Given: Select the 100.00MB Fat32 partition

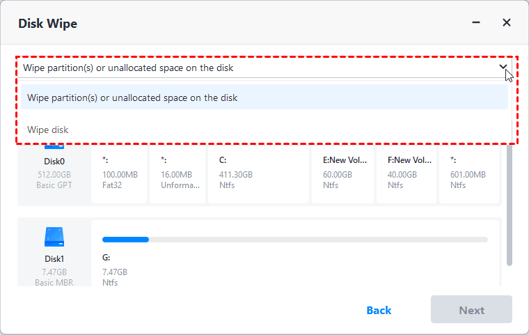Looking at the screenshot, I should tap(118, 173).
